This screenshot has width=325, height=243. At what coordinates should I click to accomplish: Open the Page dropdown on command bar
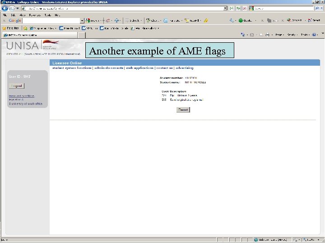pyautogui.click(x=279, y=35)
